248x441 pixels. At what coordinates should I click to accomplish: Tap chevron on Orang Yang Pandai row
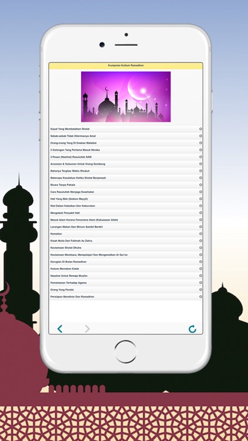click(x=200, y=290)
